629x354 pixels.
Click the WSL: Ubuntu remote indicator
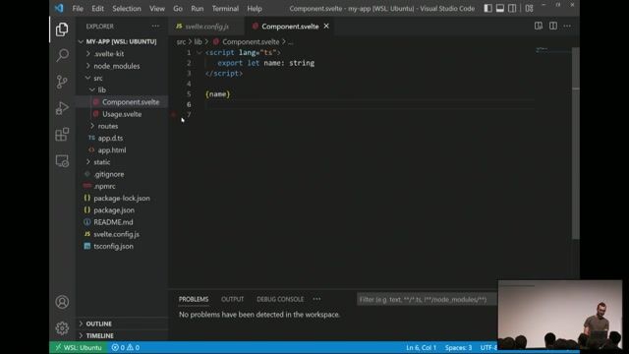(x=79, y=347)
